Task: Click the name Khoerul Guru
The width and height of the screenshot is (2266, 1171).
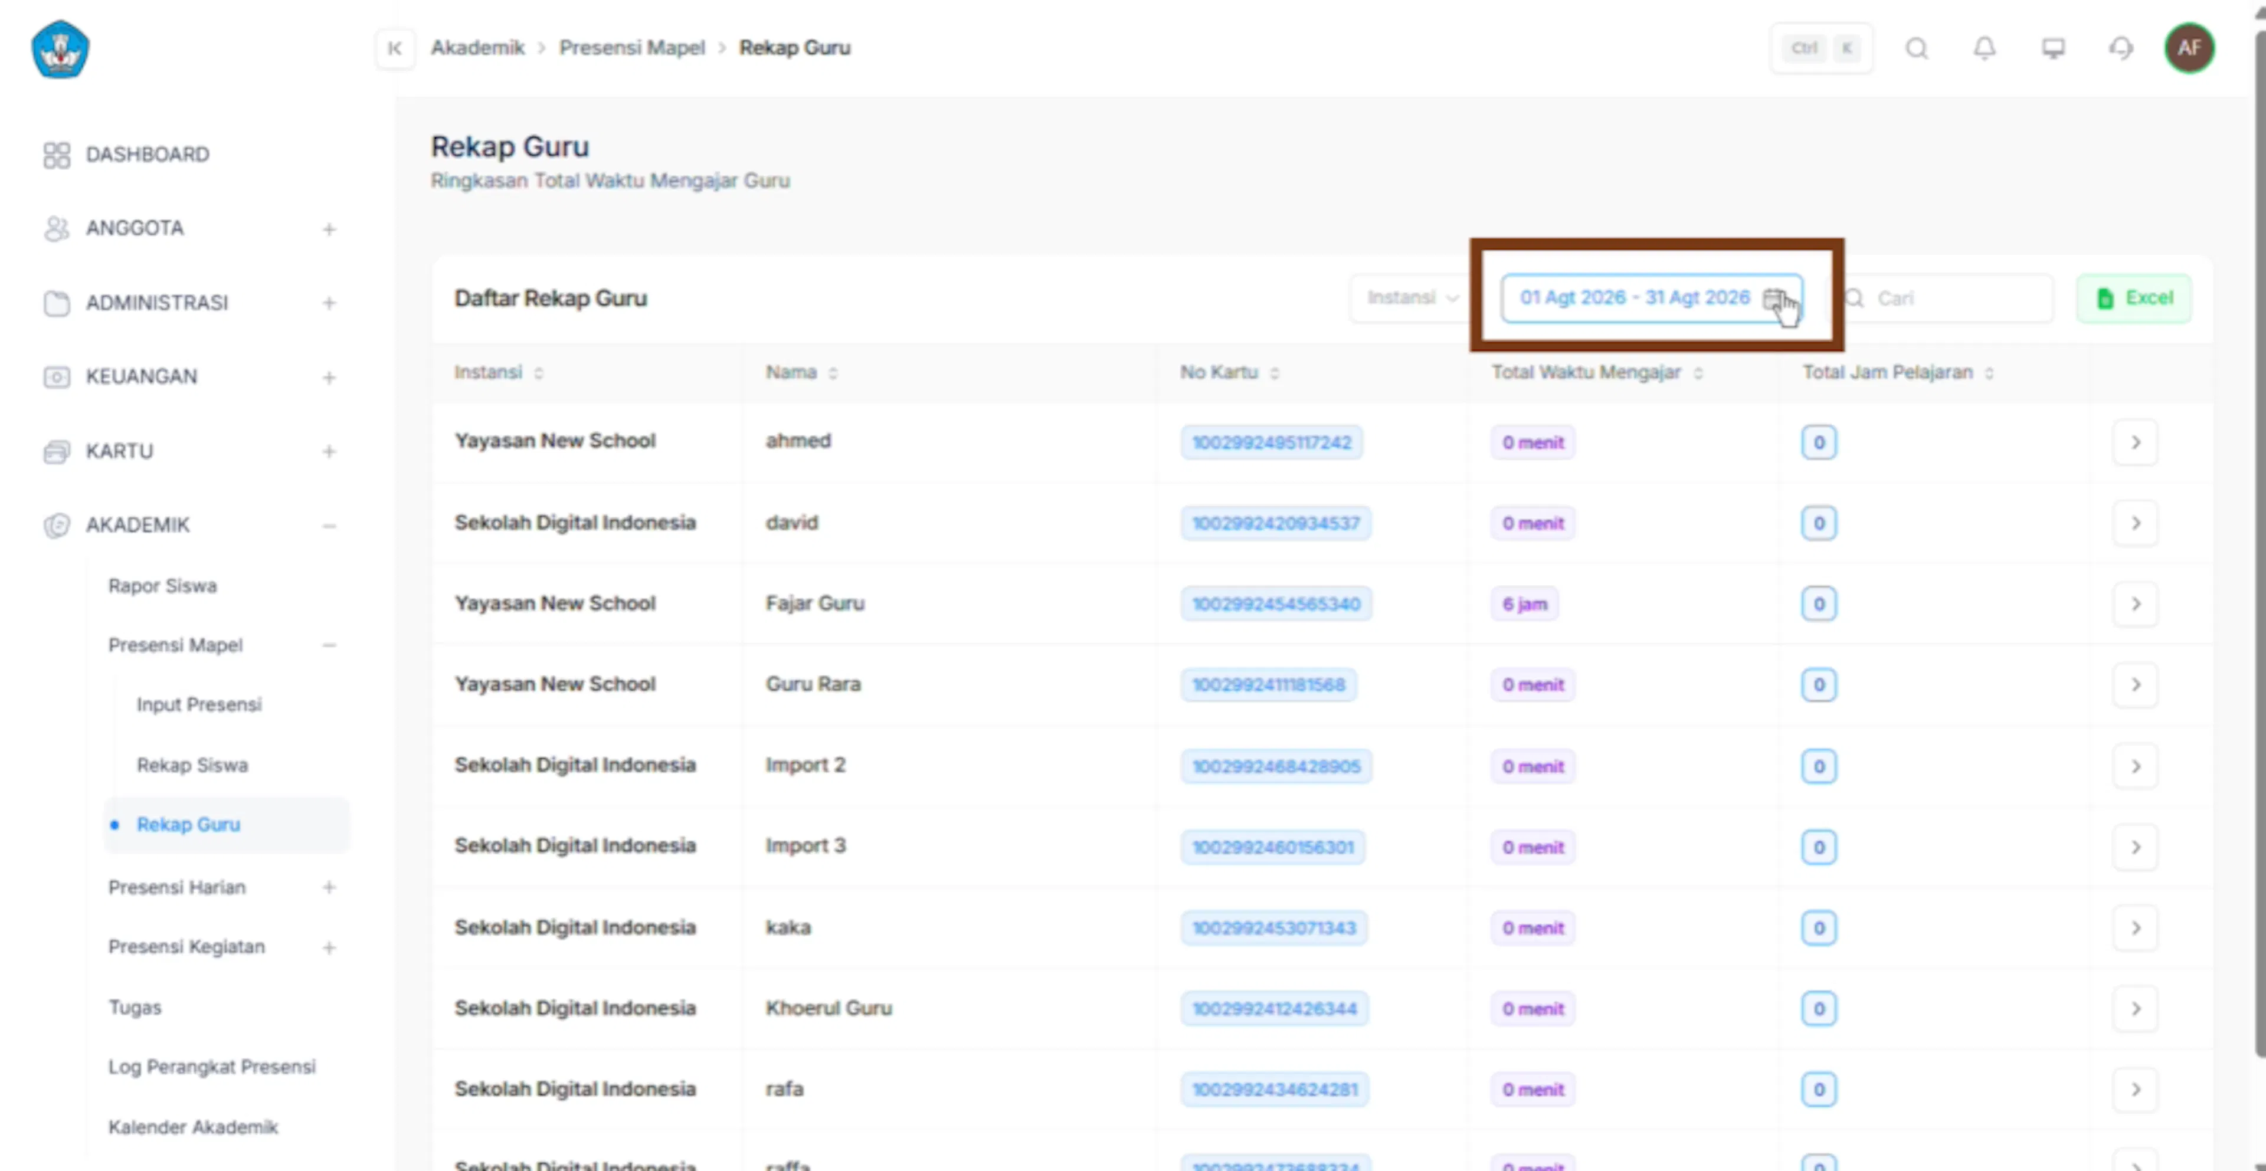Action: (x=829, y=1008)
